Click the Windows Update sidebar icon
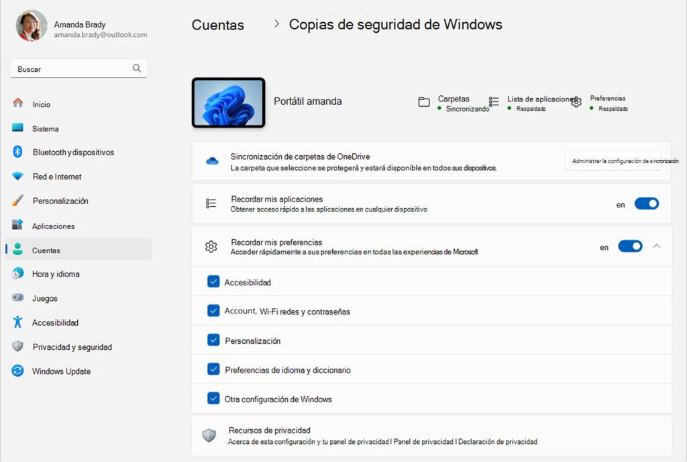This screenshot has height=462, width=687. point(18,371)
